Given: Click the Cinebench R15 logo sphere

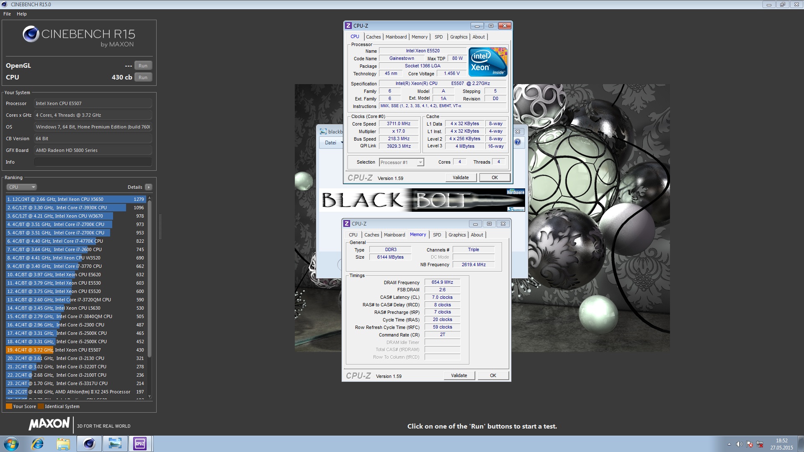Looking at the screenshot, I should tap(31, 34).
